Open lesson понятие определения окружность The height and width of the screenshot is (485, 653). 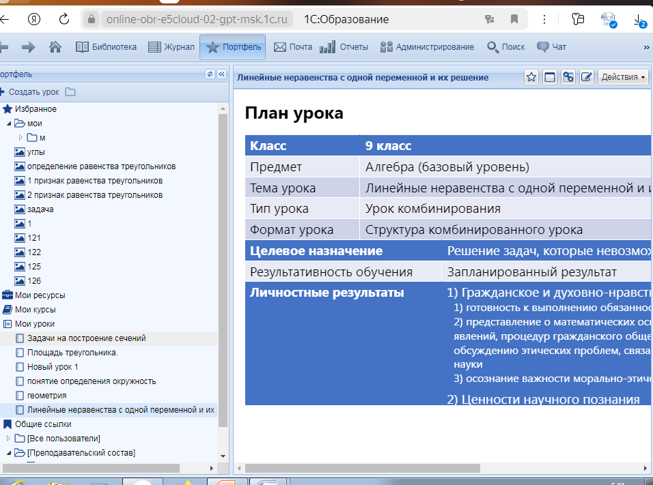(x=92, y=381)
